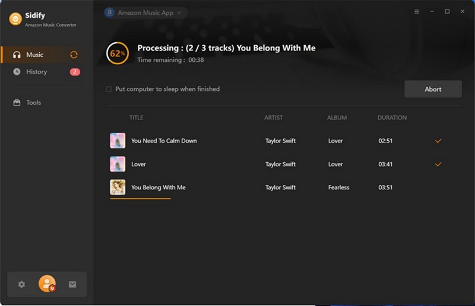
Task: Click the Processing status heading
Action: (226, 48)
